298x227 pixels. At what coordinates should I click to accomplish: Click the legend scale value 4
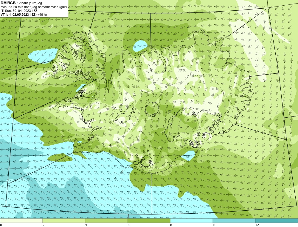click(x=86, y=225)
